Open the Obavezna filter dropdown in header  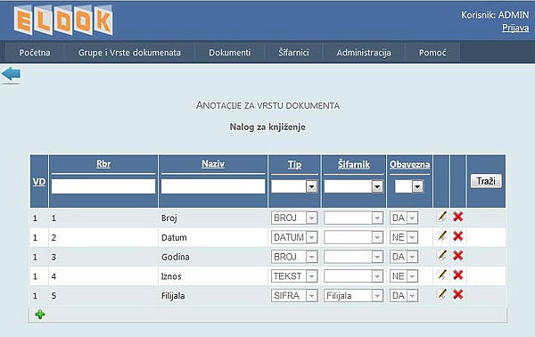pyautogui.click(x=417, y=186)
